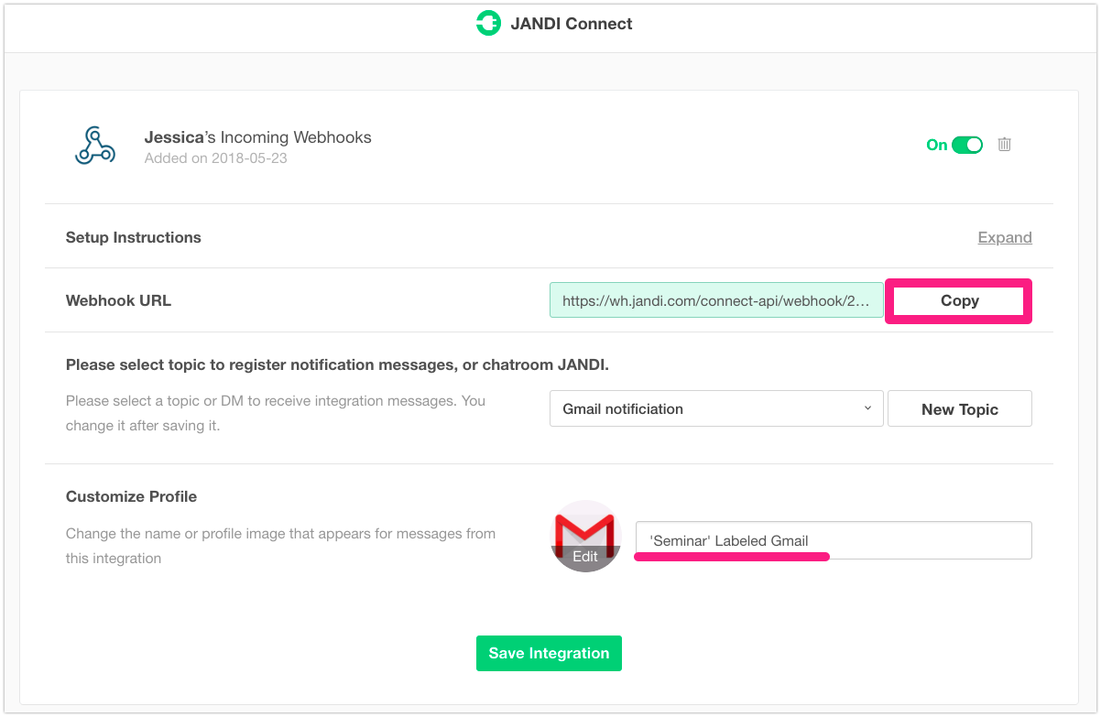Focus the 'Seminar' Labeled Gmail name field
This screenshot has height=717, width=1101.
[834, 540]
